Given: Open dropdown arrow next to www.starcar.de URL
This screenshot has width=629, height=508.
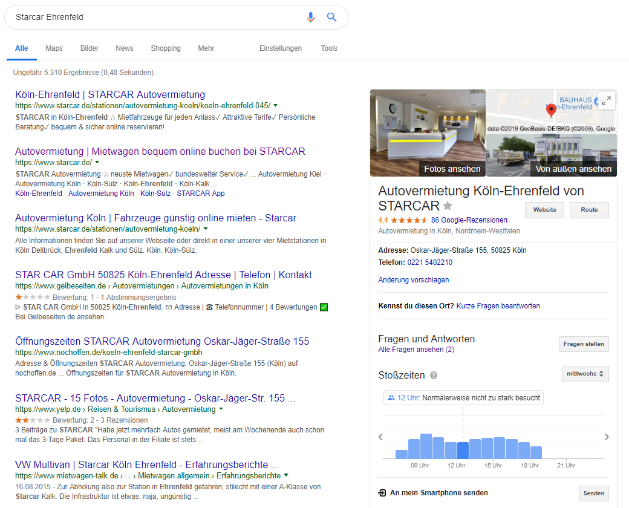Looking at the screenshot, I should 97,163.
